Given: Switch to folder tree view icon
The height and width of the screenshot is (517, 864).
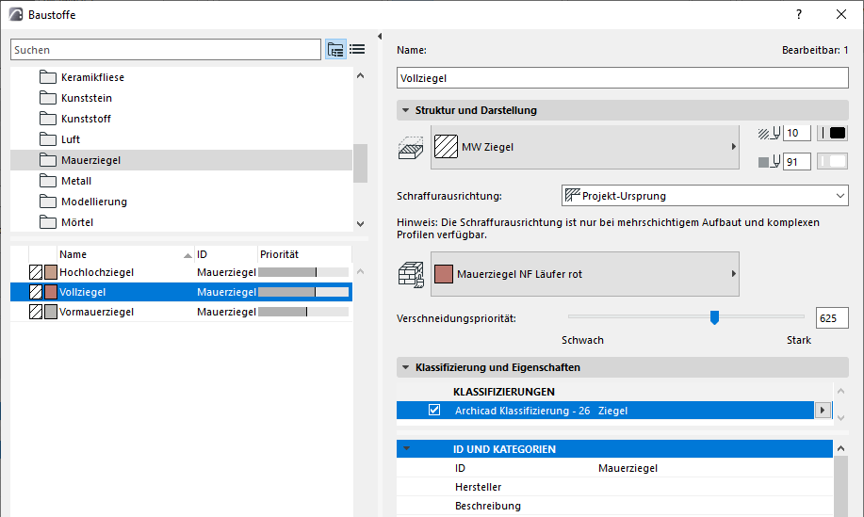Looking at the screenshot, I should (x=335, y=50).
